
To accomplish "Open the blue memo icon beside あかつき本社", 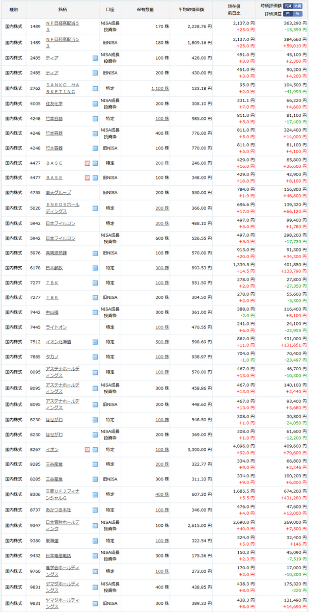I will pyautogui.click(x=95, y=510).
